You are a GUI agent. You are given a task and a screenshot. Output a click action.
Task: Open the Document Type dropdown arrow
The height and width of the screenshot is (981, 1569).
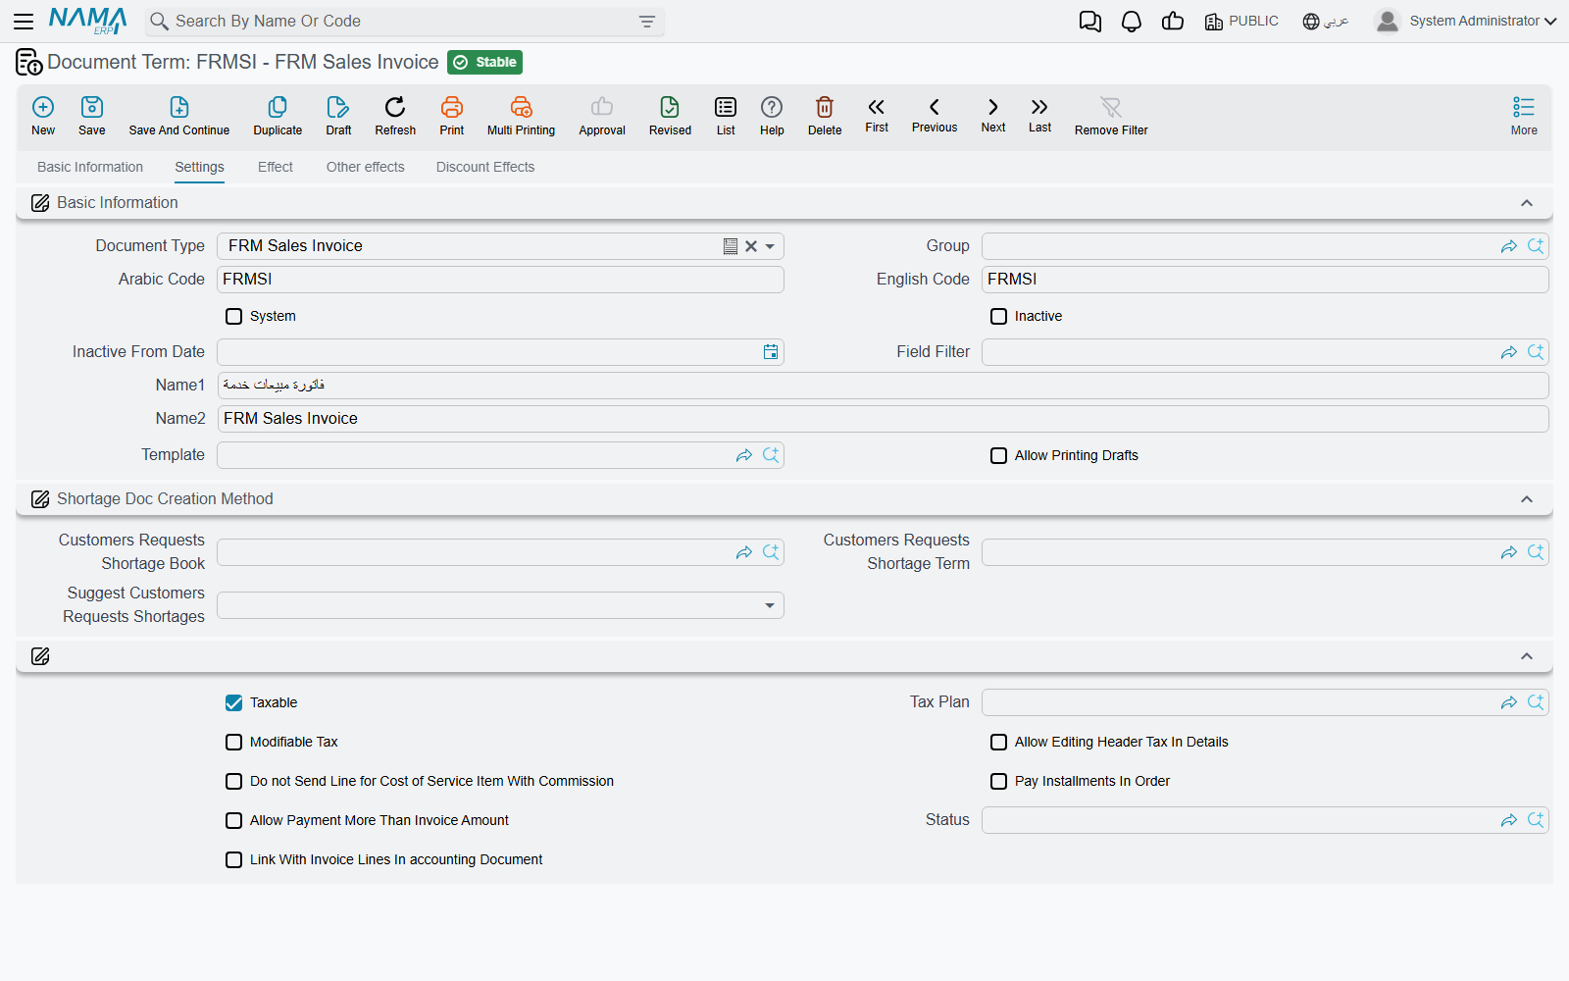pyautogui.click(x=770, y=246)
